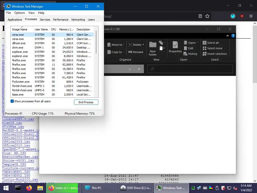Open the Windows Start menu
257x193 pixels.
[6, 188]
